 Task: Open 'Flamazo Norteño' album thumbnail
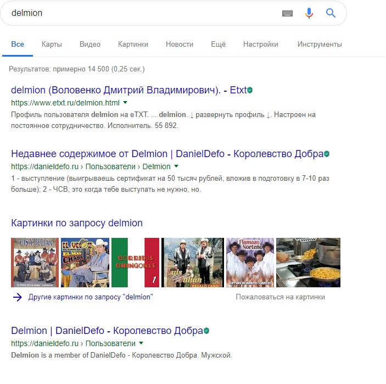(x=250, y=263)
